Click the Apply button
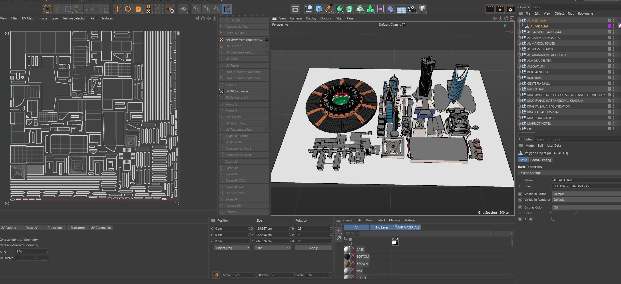This screenshot has width=621, height=284. point(313,248)
